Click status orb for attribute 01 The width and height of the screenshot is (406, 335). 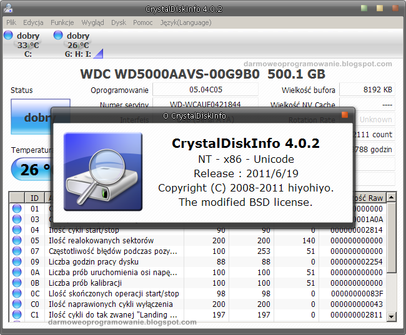tap(17, 208)
